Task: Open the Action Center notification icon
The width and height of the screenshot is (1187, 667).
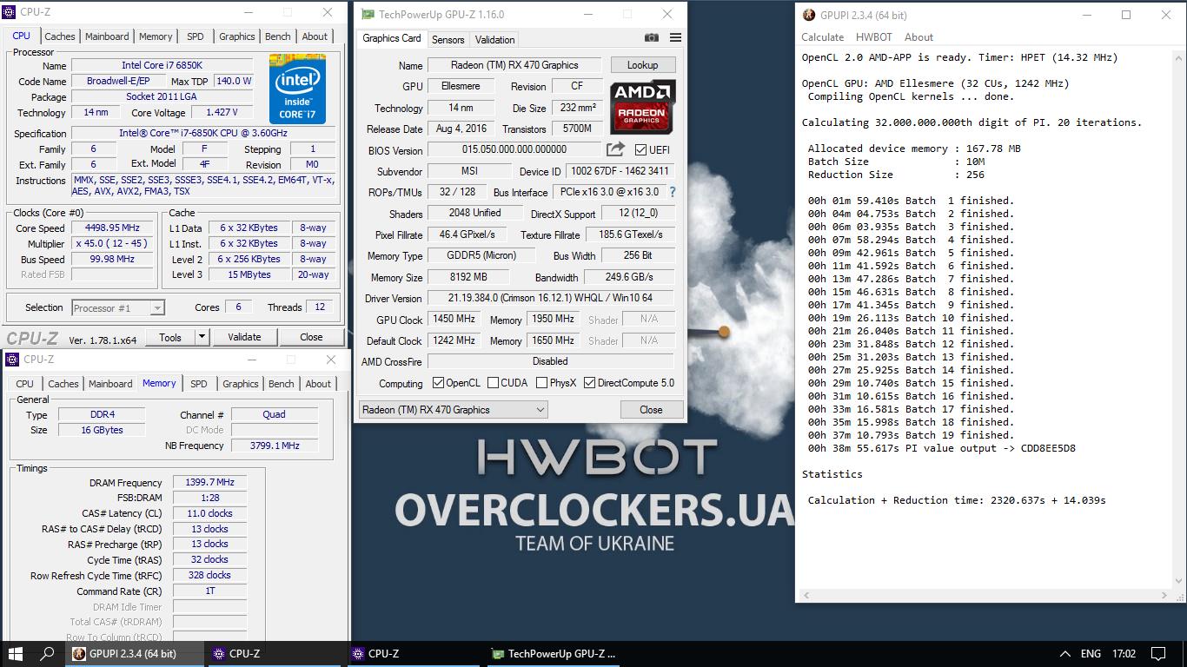Action: coord(1158,654)
